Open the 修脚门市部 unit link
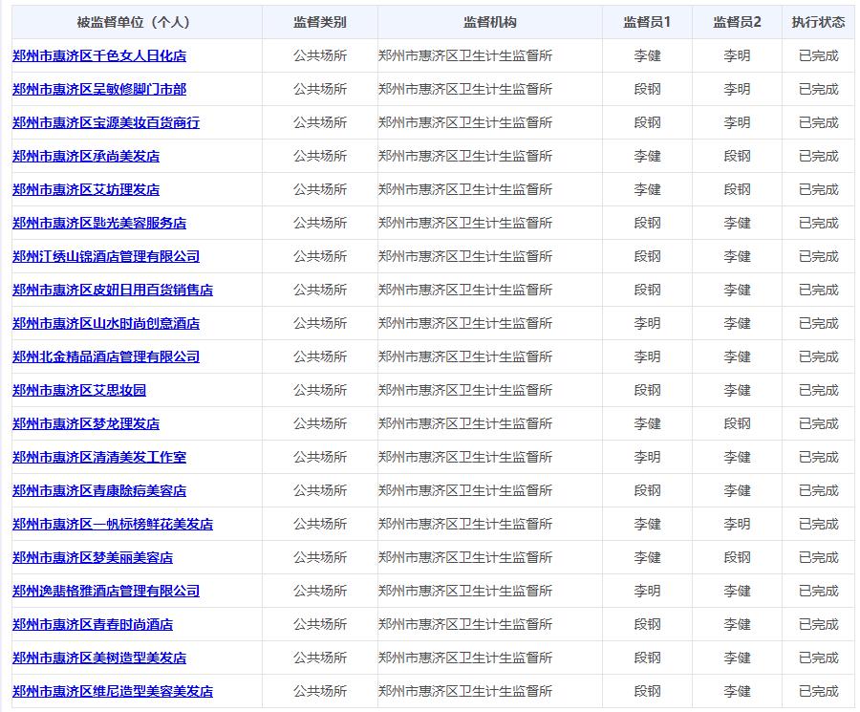This screenshot has width=860, height=712. click(x=99, y=89)
